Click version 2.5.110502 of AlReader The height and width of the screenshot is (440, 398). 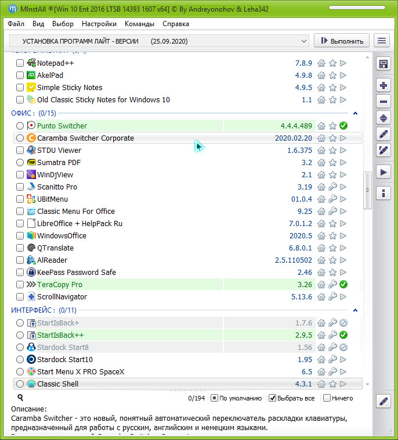tap(293, 260)
